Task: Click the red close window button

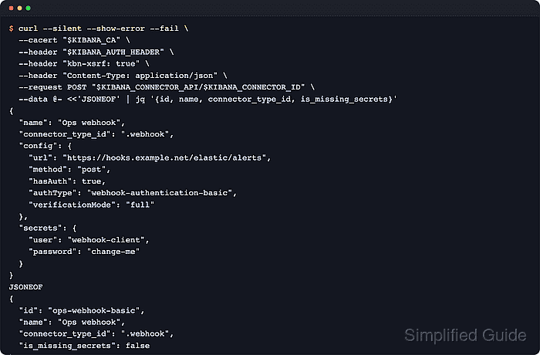Action: pos(10,8)
